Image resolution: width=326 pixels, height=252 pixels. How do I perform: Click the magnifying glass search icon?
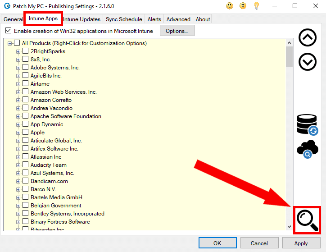point(308,220)
